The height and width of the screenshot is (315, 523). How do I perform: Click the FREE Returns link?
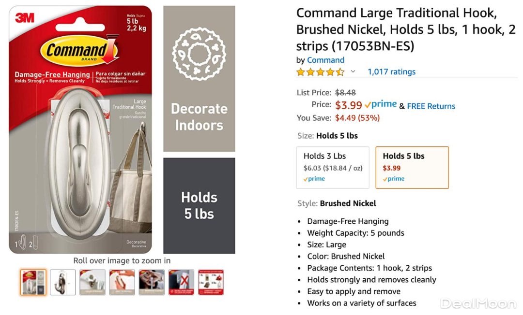click(x=431, y=106)
